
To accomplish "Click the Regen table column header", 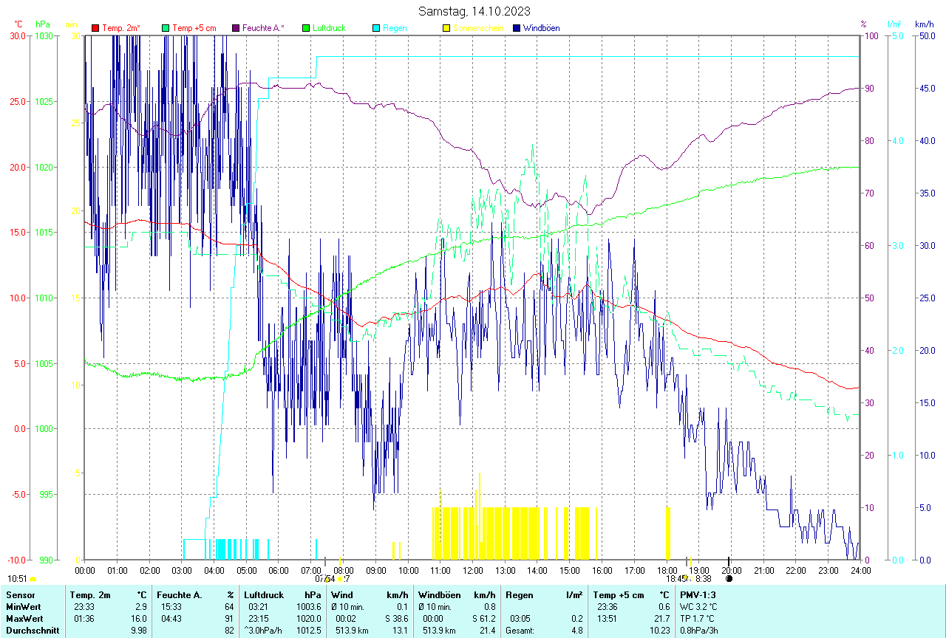I will pyautogui.click(x=519, y=594).
